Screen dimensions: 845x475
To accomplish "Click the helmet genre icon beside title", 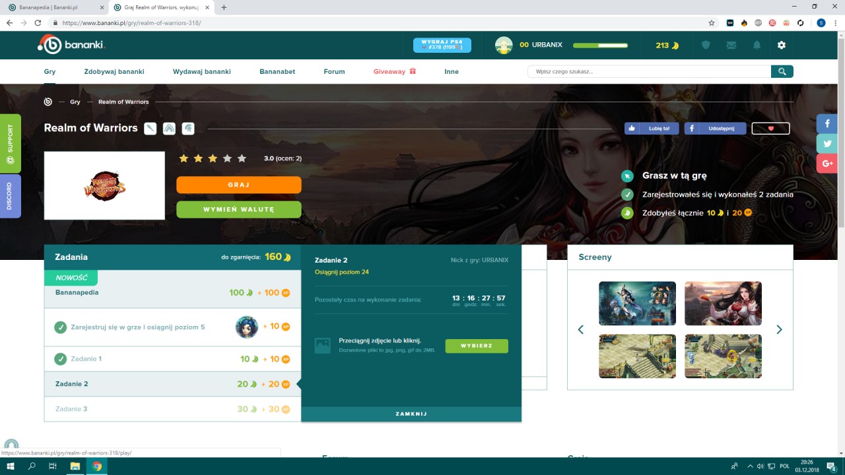I will pyautogui.click(x=188, y=128).
